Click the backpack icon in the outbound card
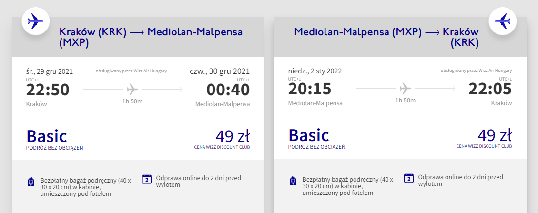The image size is (538, 213). point(31,182)
